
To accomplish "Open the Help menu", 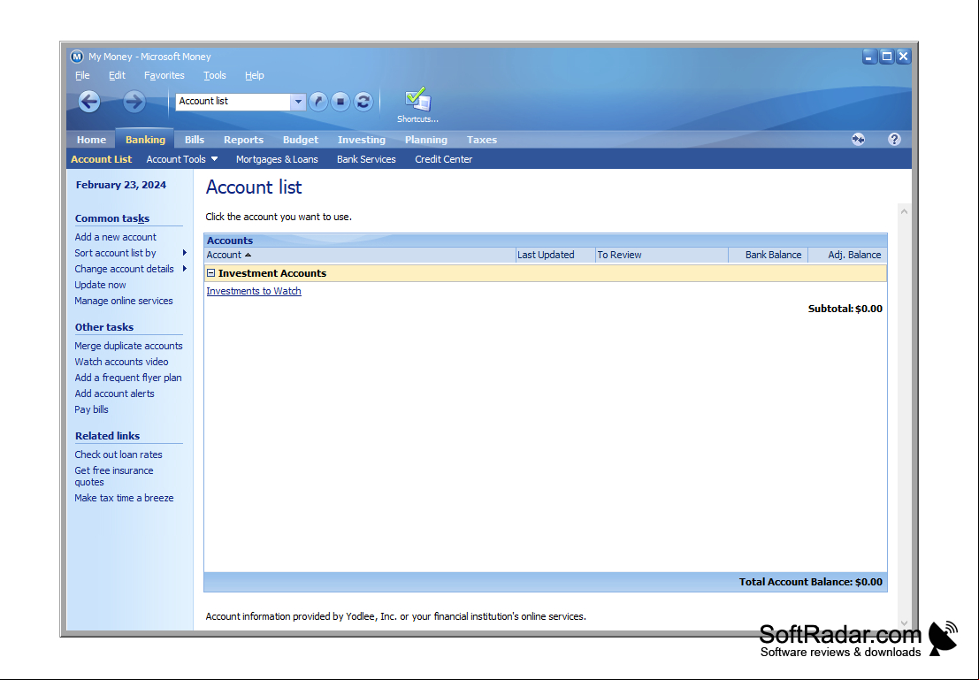I will point(254,75).
